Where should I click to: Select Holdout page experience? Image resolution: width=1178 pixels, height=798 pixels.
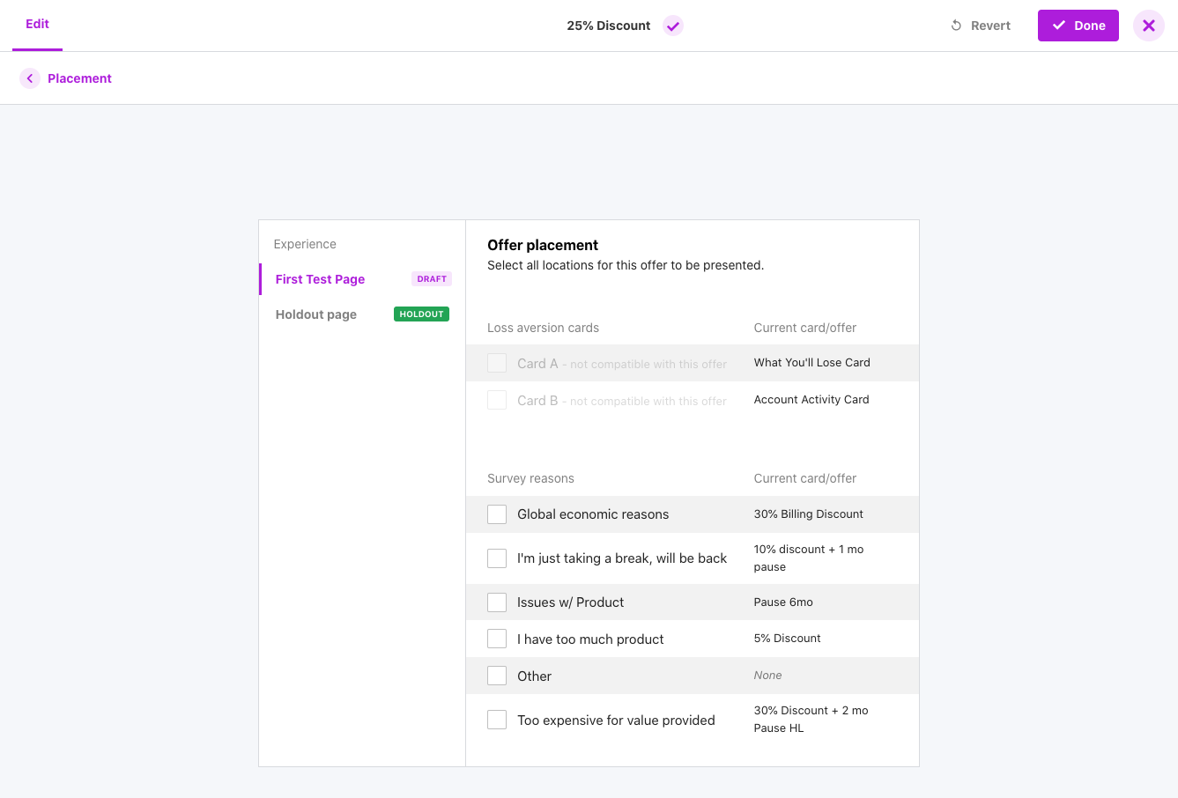coord(316,314)
